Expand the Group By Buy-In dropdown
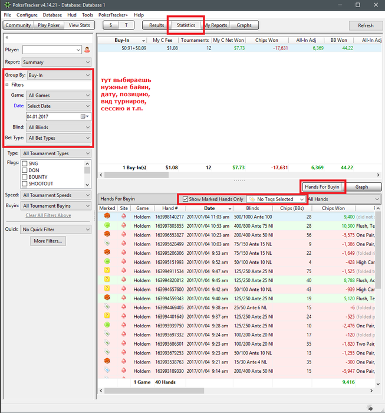This screenshot has width=385, height=413. [x=59, y=75]
